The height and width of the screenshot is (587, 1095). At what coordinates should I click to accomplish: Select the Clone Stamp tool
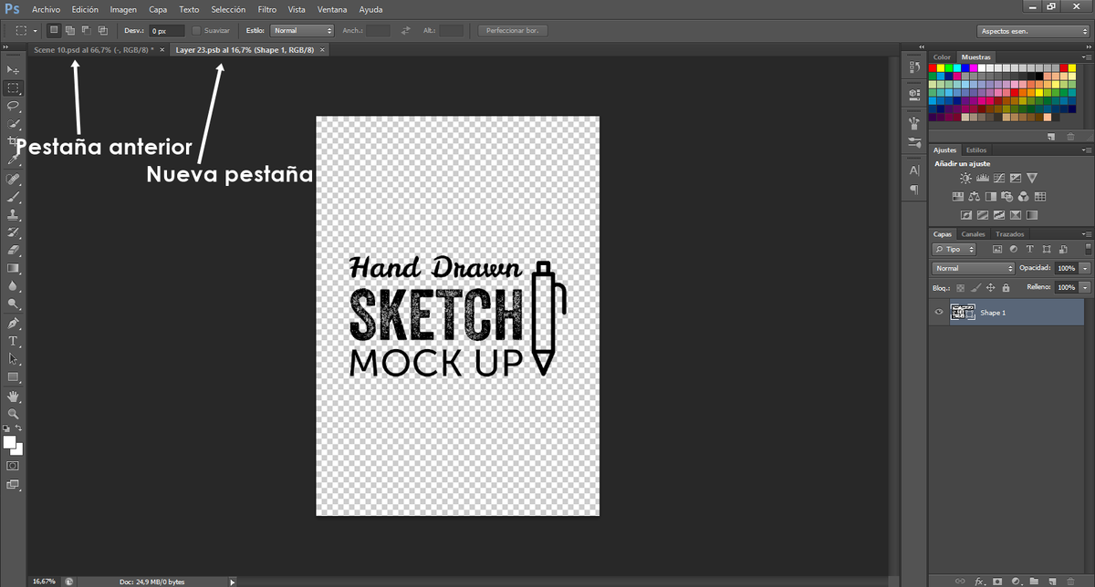click(x=13, y=215)
